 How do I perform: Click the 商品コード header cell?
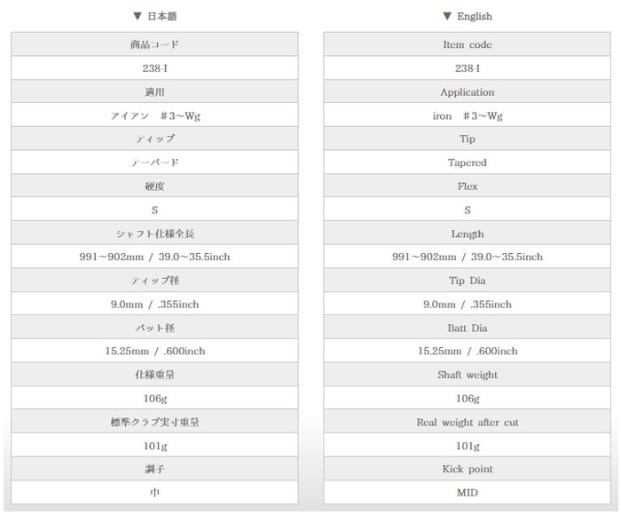tap(154, 44)
